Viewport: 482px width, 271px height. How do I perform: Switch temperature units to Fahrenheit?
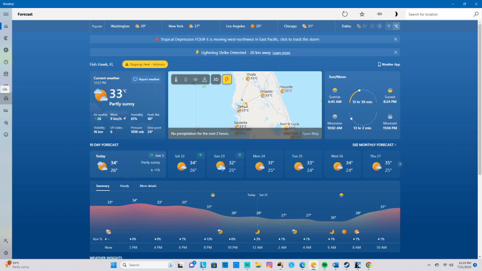pyautogui.click(x=388, y=26)
